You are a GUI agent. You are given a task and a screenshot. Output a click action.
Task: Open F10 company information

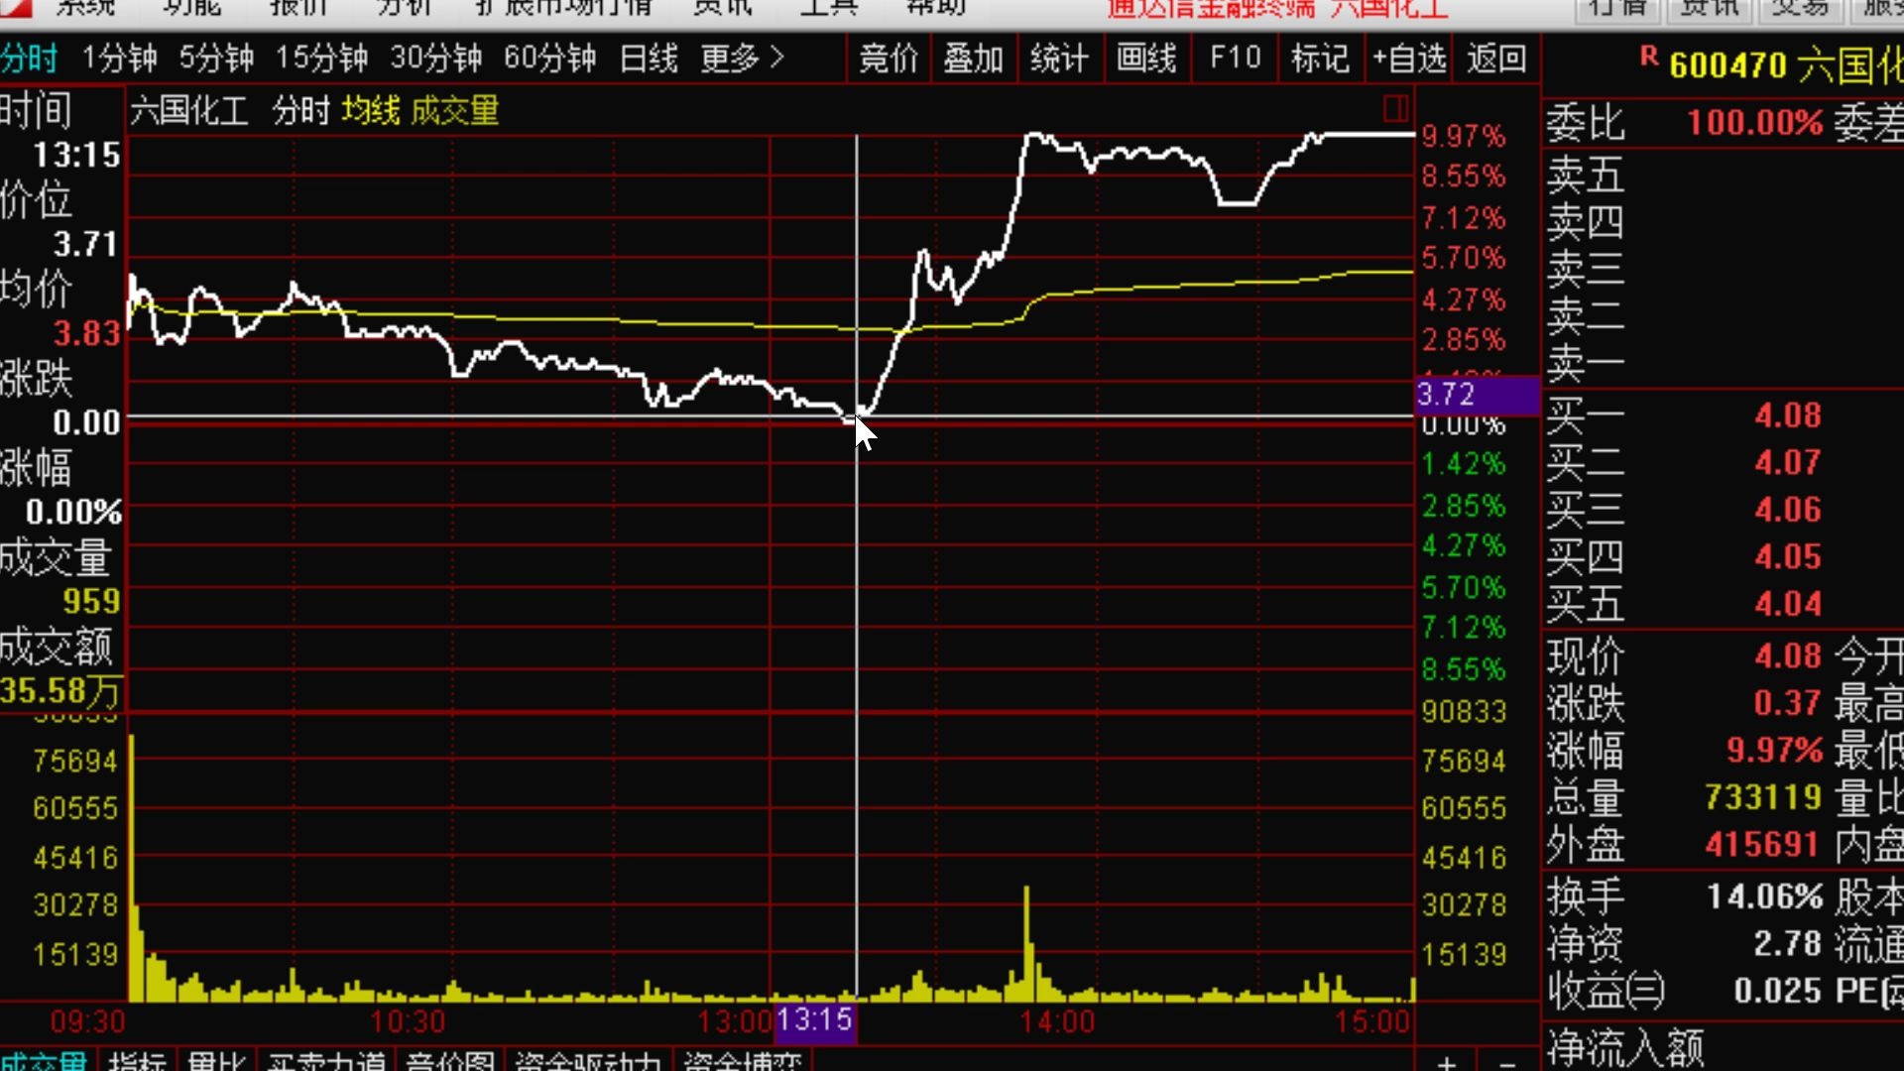(1235, 59)
